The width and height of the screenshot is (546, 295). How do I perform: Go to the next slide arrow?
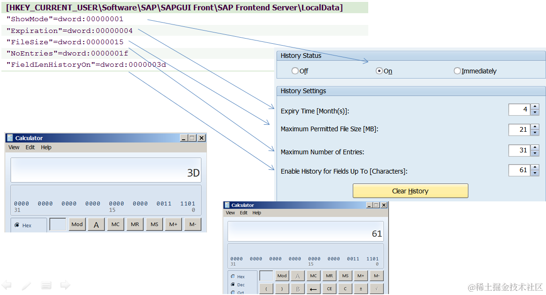(x=65, y=285)
